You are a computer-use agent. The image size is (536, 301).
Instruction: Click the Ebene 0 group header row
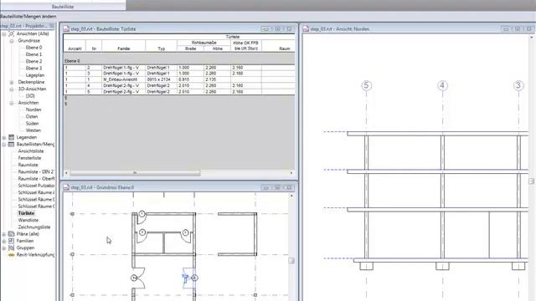178,61
